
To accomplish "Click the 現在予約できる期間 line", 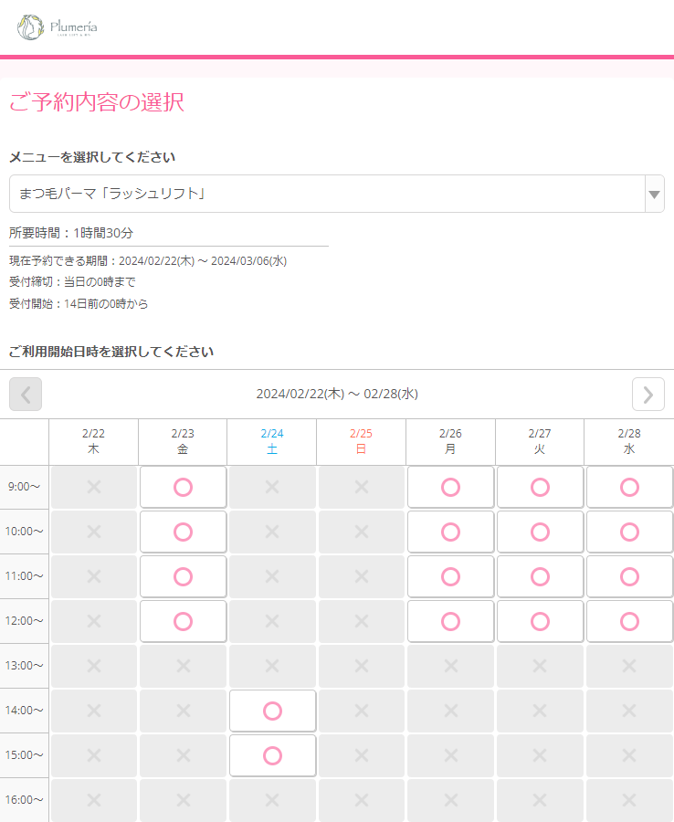I will tap(148, 261).
